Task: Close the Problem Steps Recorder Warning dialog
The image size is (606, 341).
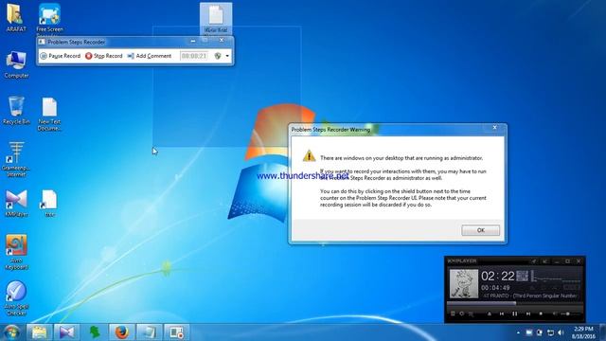Action: click(x=494, y=128)
